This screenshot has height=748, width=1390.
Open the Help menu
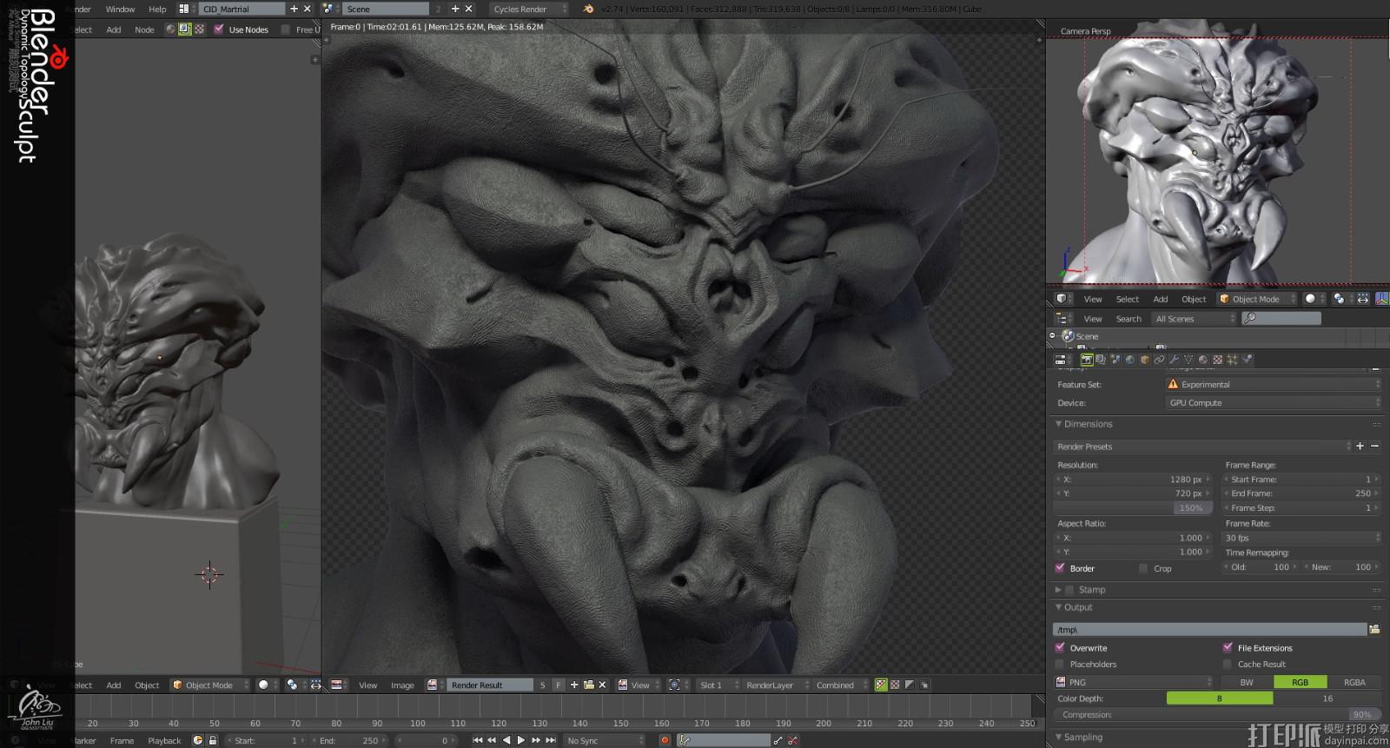[157, 9]
